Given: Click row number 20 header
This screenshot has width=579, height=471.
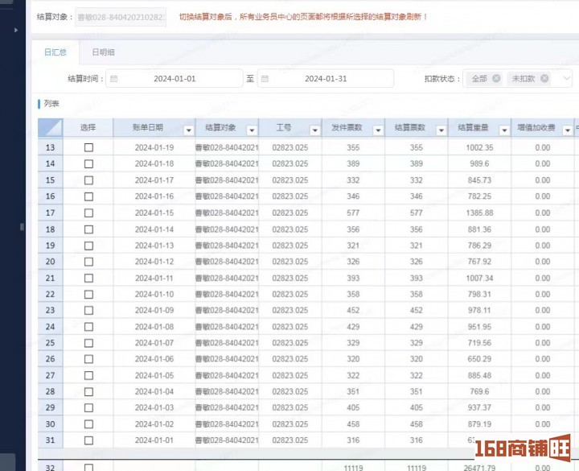Looking at the screenshot, I should [50, 262].
